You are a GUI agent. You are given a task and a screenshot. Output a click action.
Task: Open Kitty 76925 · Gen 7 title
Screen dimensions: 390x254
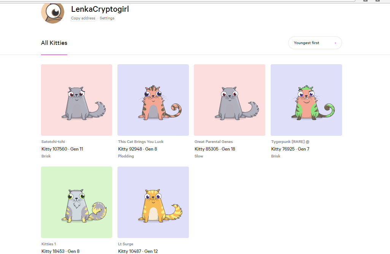290,149
